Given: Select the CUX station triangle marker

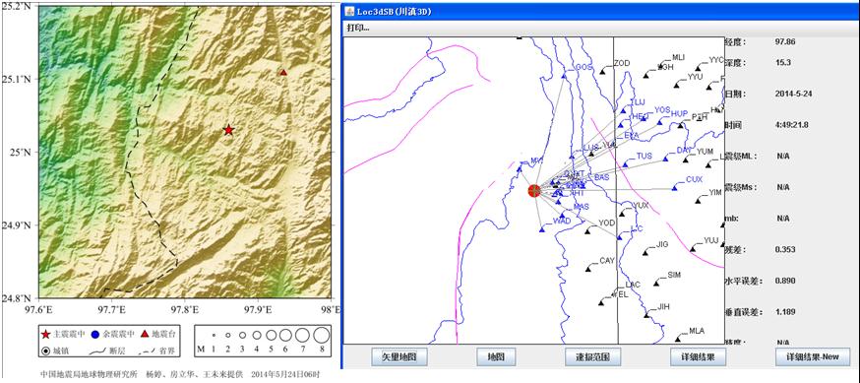Looking at the screenshot, I should coord(675,188).
